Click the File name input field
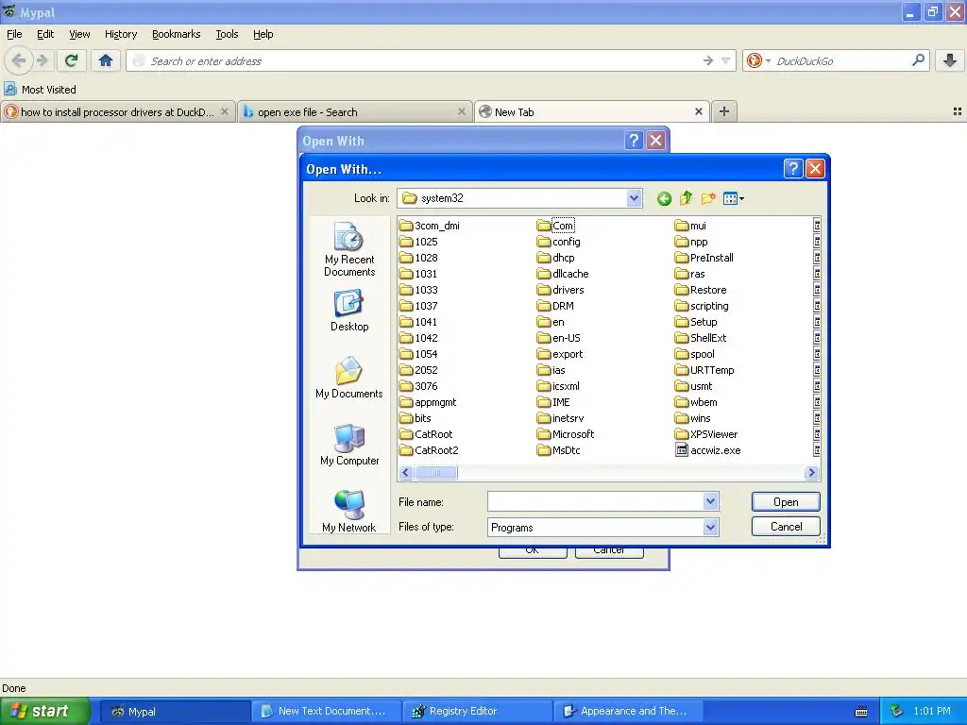The width and height of the screenshot is (967, 725). coord(596,501)
